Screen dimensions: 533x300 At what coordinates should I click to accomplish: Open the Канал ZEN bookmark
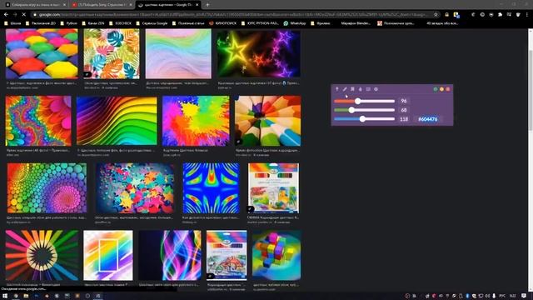pyautogui.click(x=93, y=23)
